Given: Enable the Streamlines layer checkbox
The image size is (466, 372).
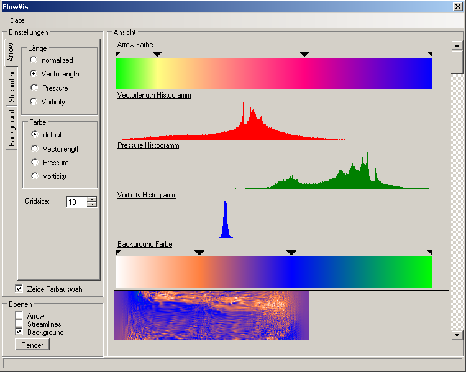Looking at the screenshot, I should pos(19,324).
